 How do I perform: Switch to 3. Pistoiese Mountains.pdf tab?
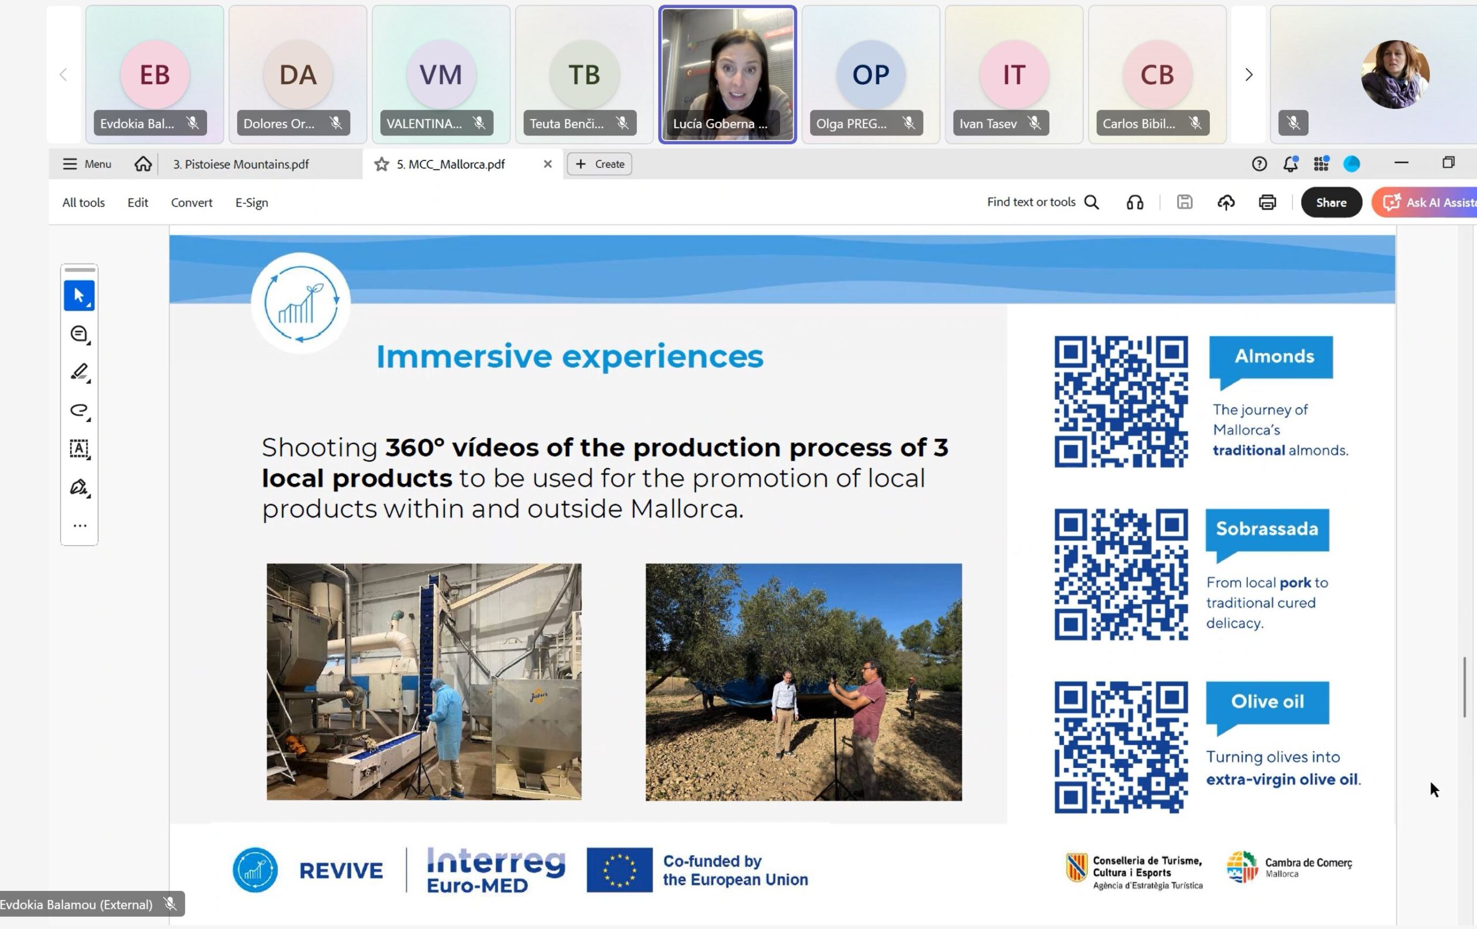point(241,164)
